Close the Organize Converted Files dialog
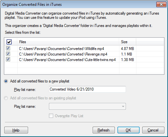This screenshot has width=168, height=137. pyautogui.click(x=161, y=5)
